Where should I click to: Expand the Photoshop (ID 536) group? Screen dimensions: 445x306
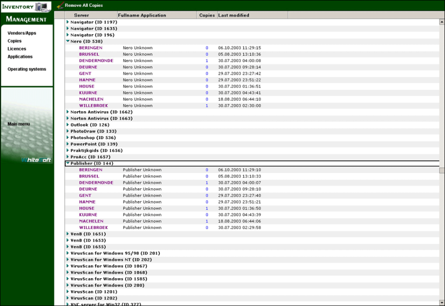[x=68, y=138]
